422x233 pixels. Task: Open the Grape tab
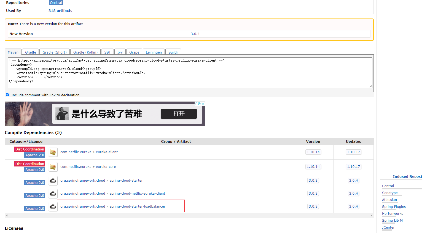(134, 52)
